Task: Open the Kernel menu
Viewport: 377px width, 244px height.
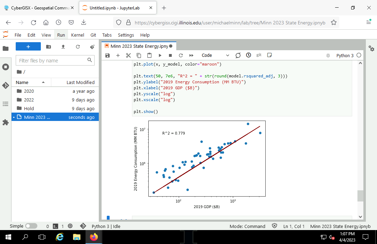Action: pos(77,35)
